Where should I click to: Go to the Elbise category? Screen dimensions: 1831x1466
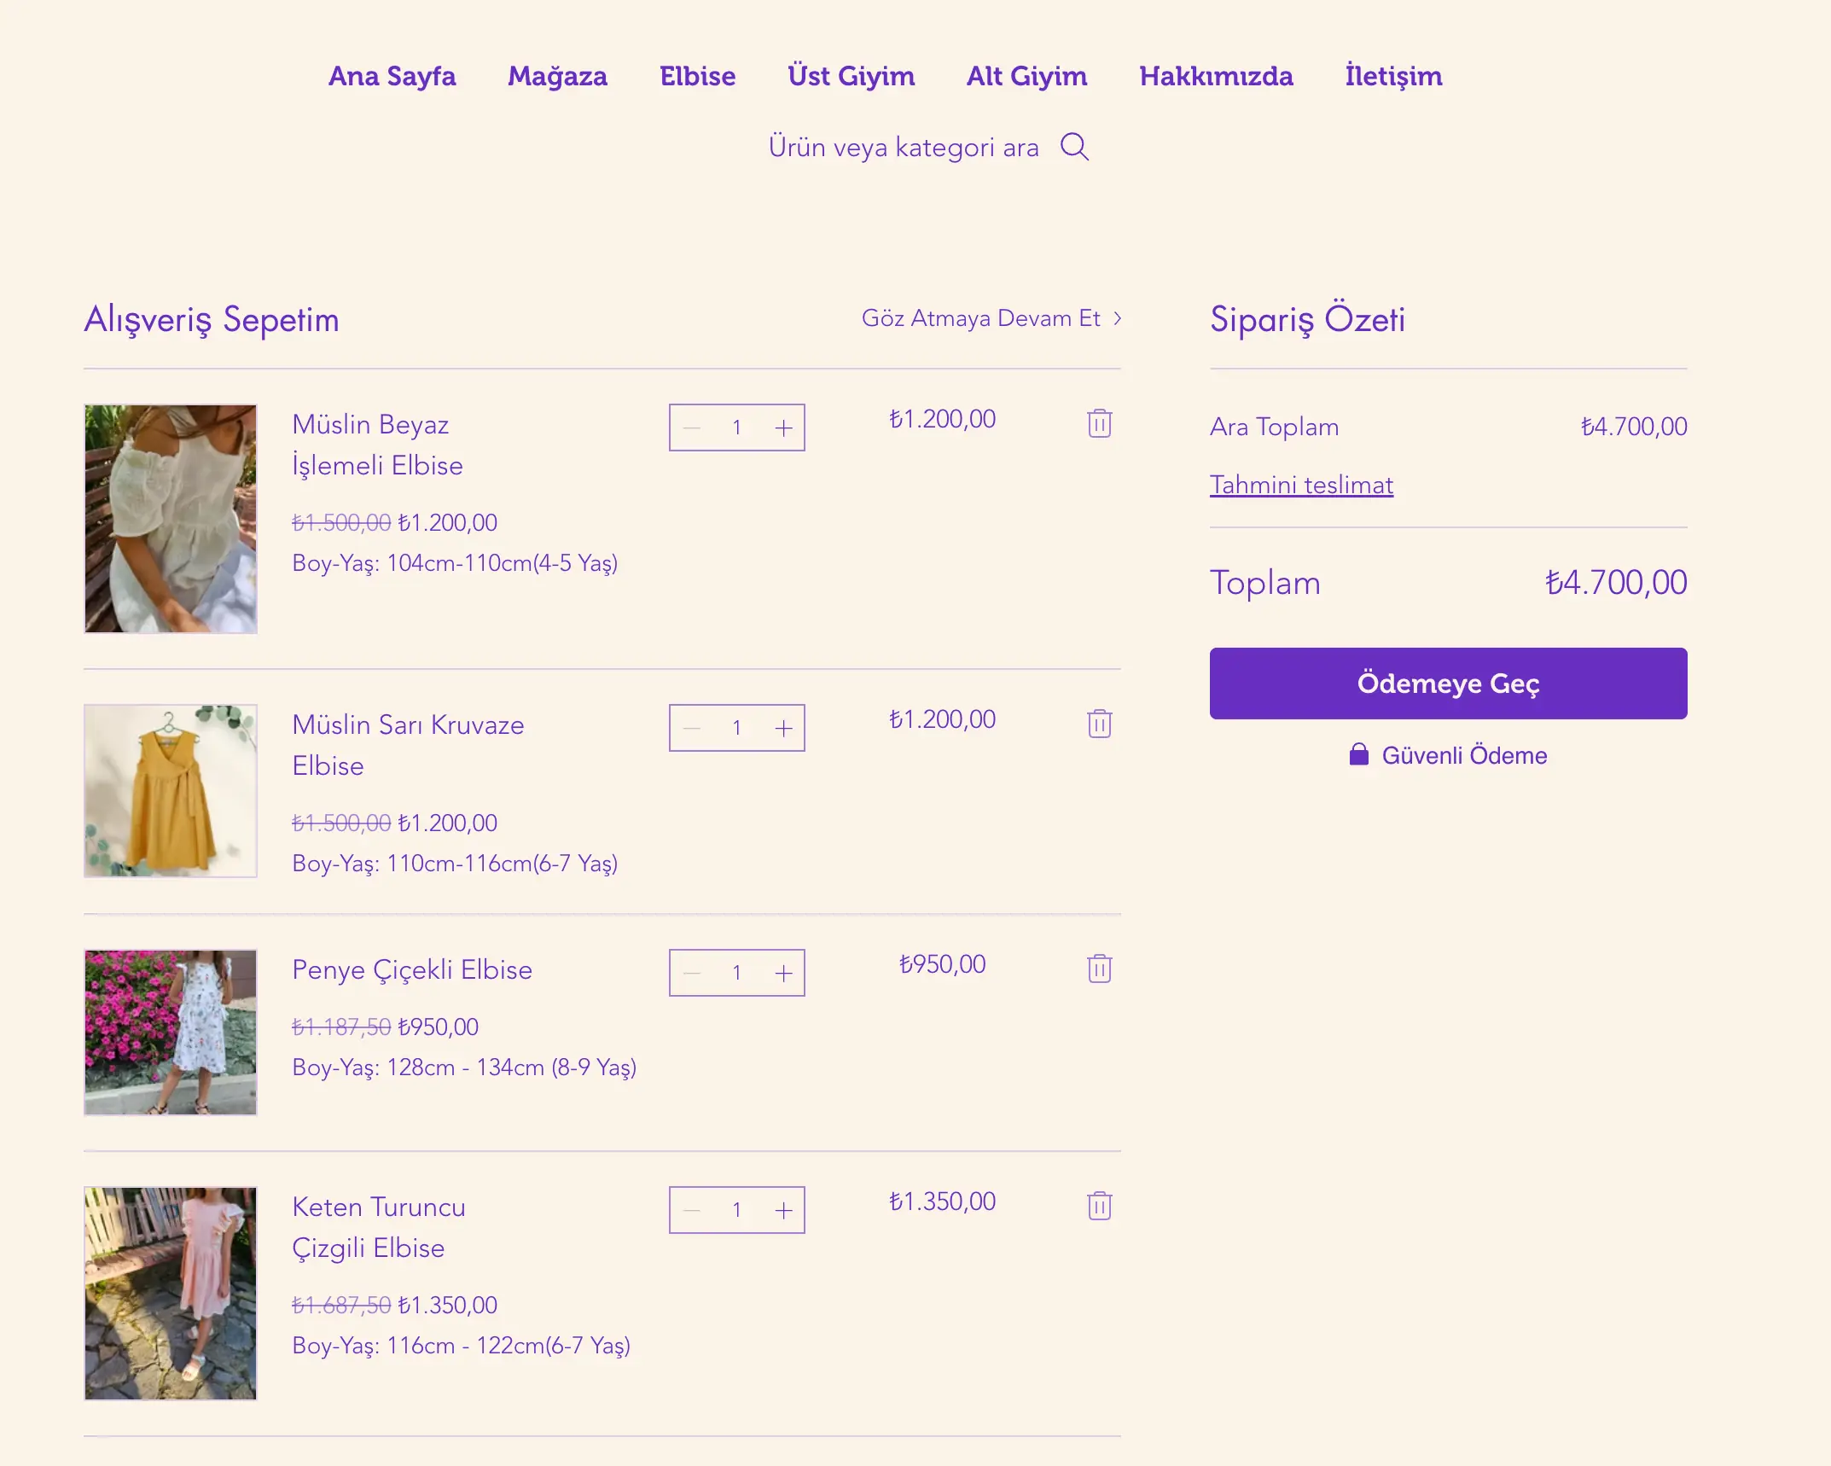(x=697, y=76)
